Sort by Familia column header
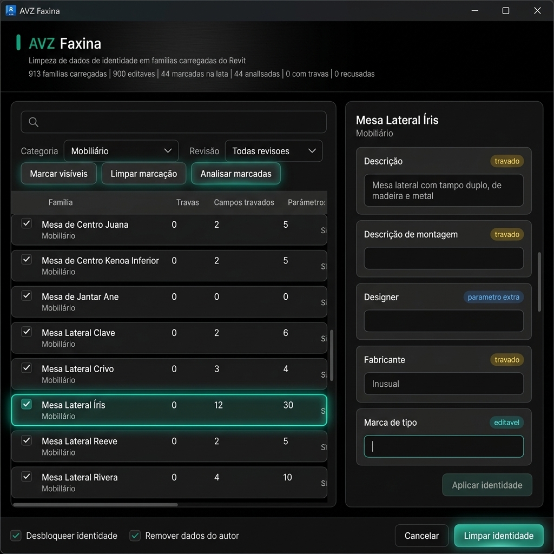The height and width of the screenshot is (554, 554). (x=61, y=202)
